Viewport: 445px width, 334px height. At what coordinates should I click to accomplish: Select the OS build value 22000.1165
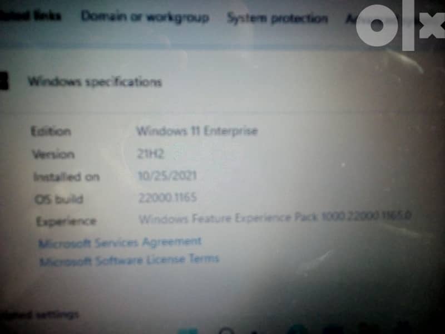point(167,197)
